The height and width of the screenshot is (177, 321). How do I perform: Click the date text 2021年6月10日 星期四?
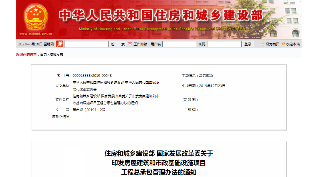(x=36, y=44)
